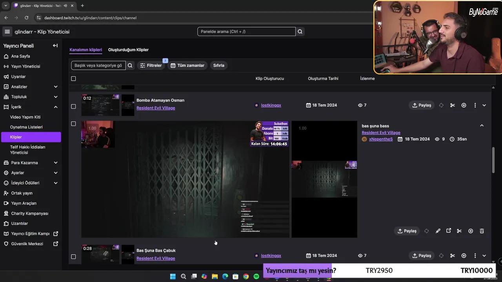Expand the Para Kazanma section
The image size is (502, 282).
pos(55,163)
